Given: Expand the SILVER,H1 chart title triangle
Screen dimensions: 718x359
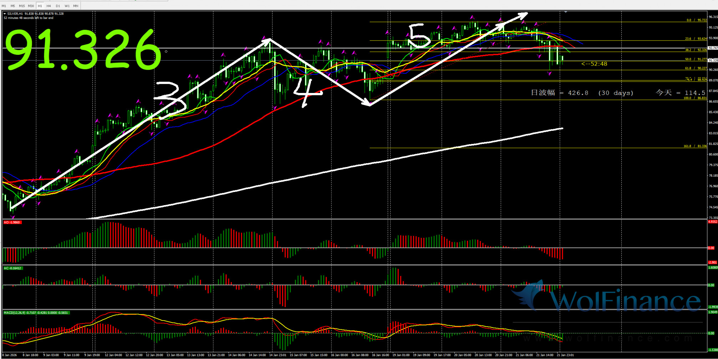Looking at the screenshot, I should pos(5,14).
